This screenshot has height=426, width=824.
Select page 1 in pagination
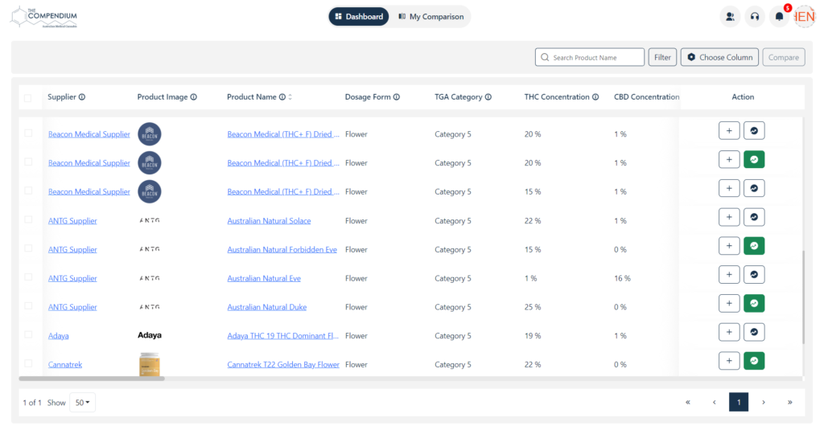pyautogui.click(x=739, y=403)
